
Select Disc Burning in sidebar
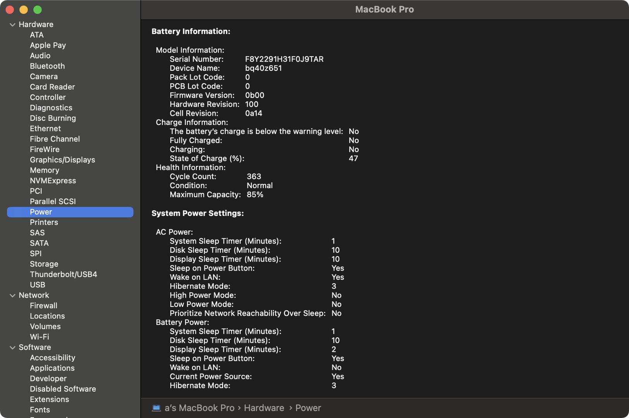tap(53, 118)
